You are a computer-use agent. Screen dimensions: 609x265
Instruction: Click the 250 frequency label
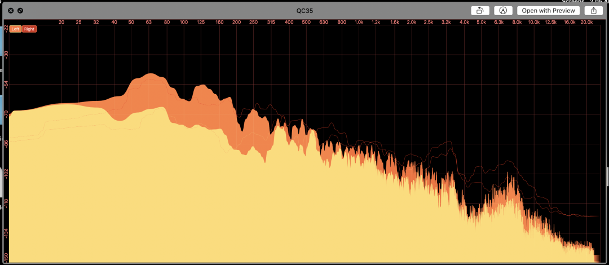(x=254, y=23)
